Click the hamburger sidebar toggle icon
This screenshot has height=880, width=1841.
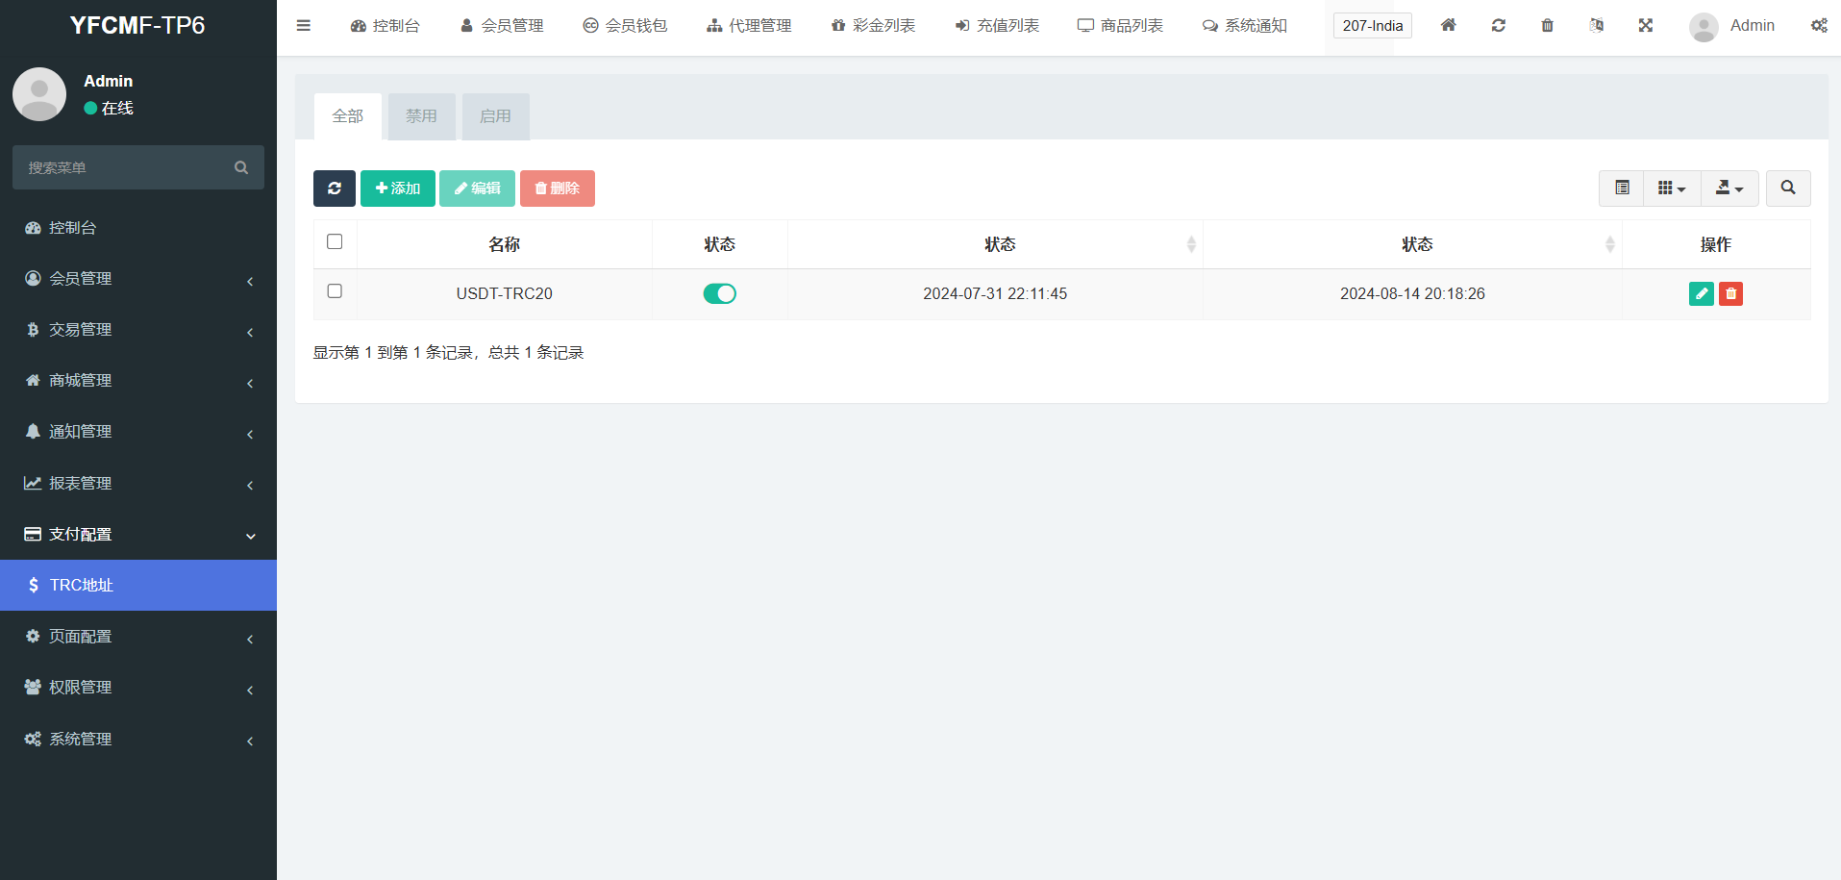click(304, 26)
